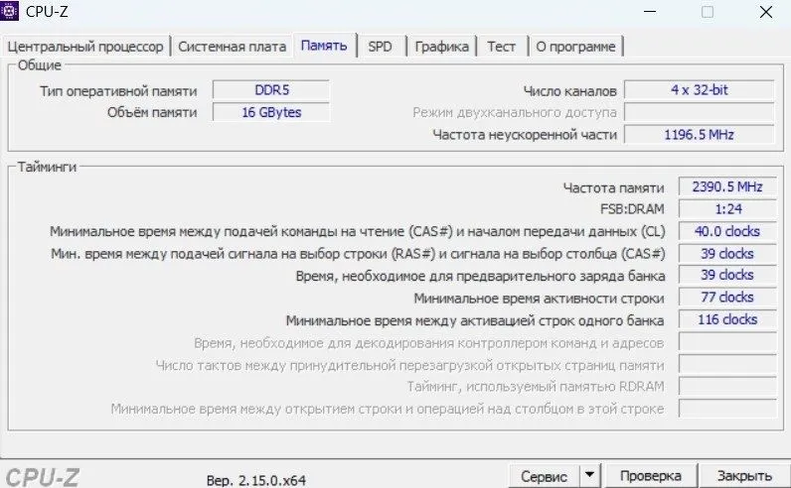Click the Частота памяти label
Image resolution: width=791 pixels, height=488 pixels.
point(613,187)
